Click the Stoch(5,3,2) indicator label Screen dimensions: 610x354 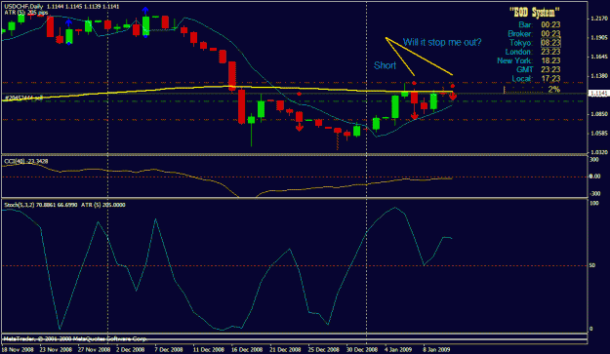(40, 205)
